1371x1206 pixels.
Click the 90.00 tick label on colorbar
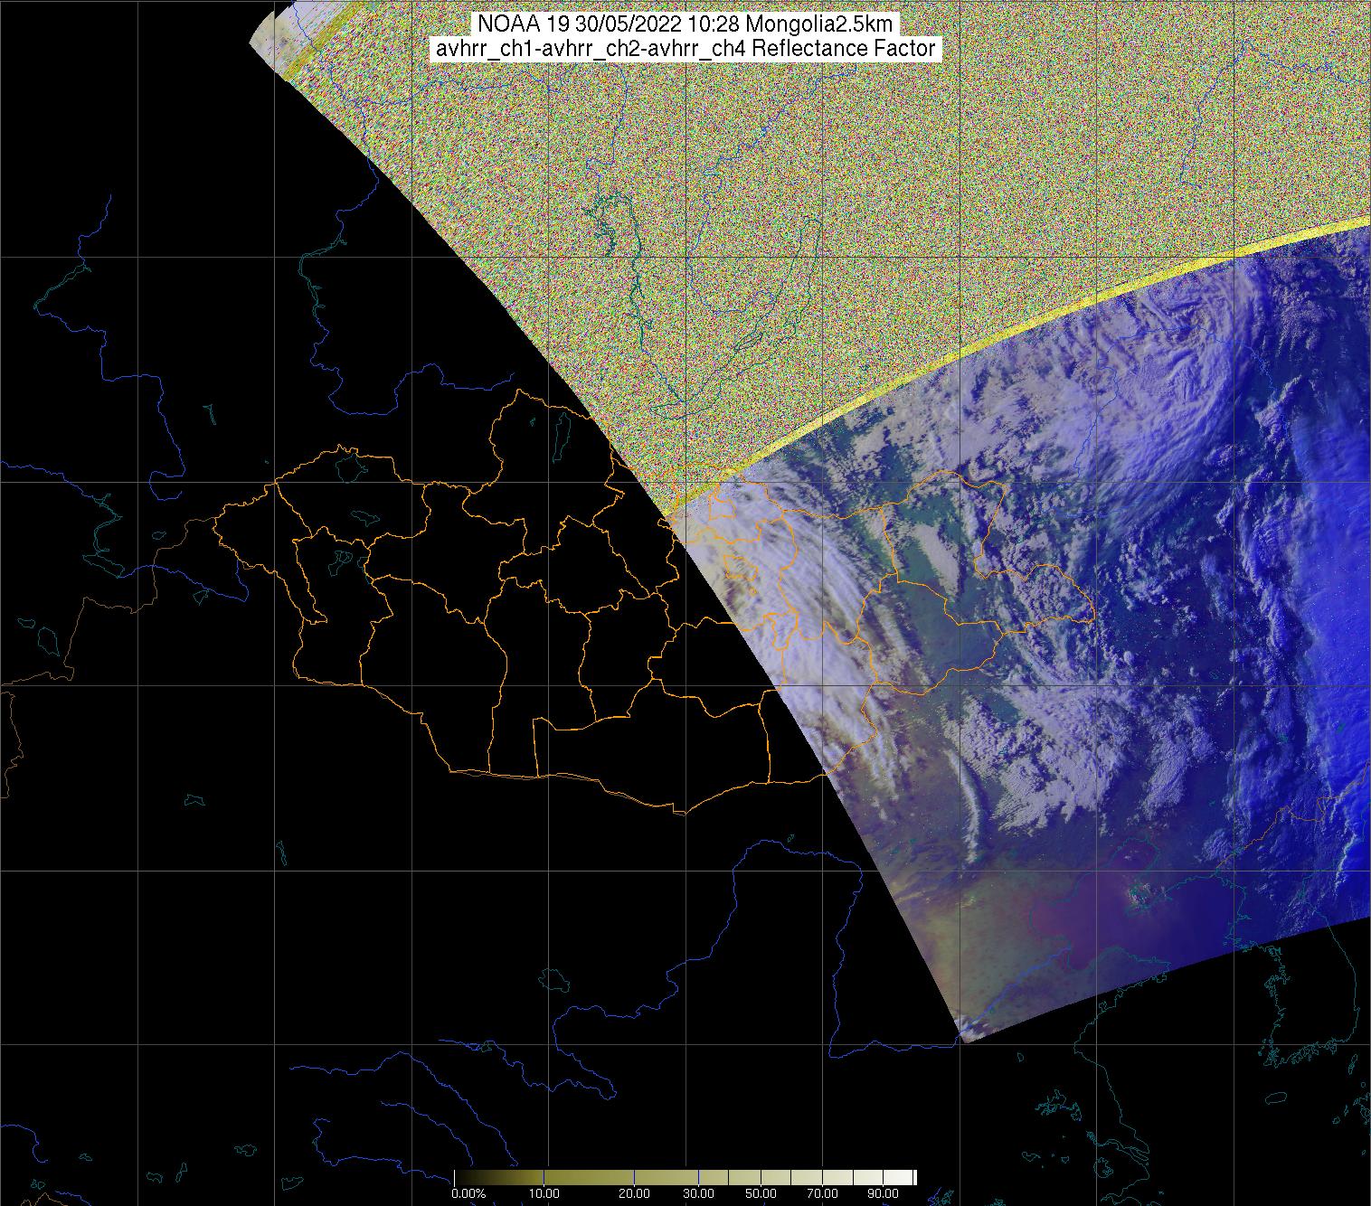pos(882,1194)
